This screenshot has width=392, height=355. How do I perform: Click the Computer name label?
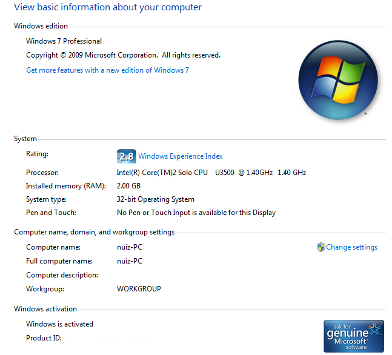coord(53,247)
